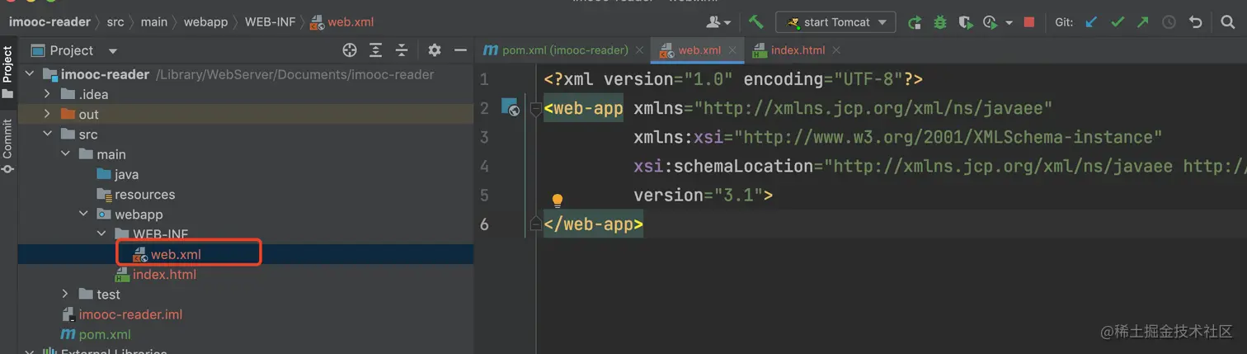Collapse the webapp folder arrow

[x=83, y=215]
